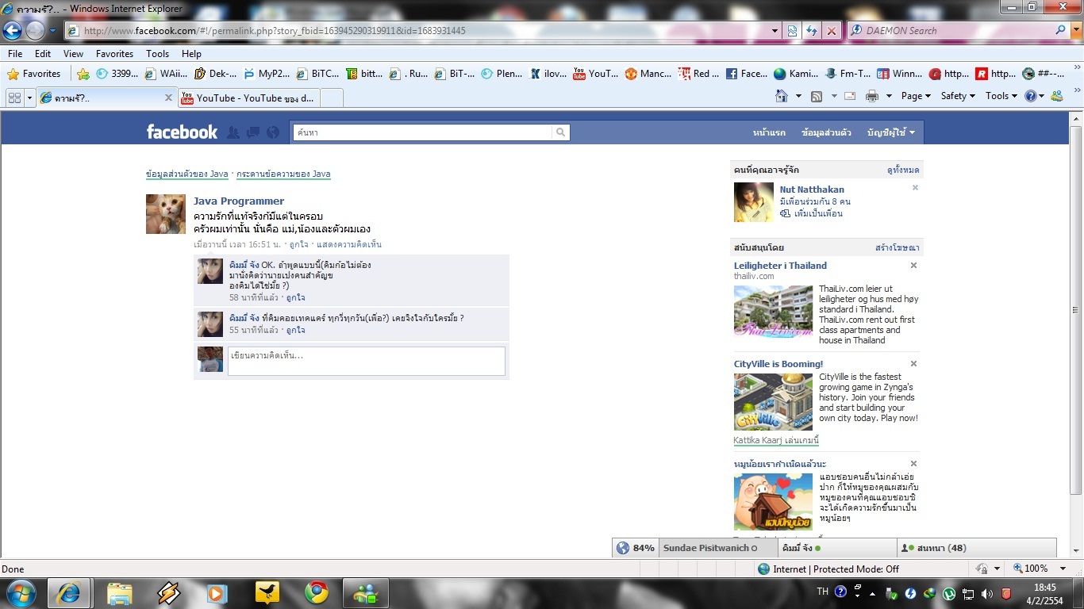Open Facebook friend requests icon
1084x609 pixels.
pos(233,132)
